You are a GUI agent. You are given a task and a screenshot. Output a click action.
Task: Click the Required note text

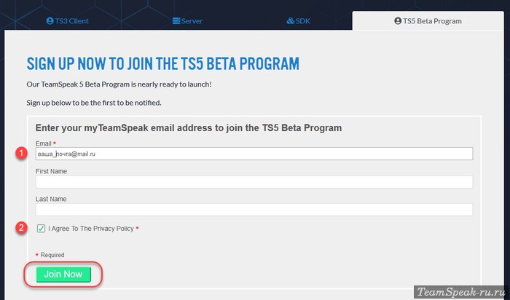(52, 255)
